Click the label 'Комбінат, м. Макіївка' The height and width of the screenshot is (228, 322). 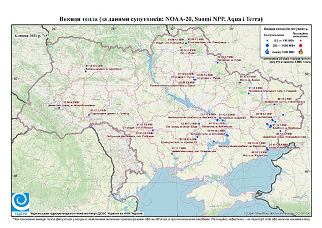point(285,128)
